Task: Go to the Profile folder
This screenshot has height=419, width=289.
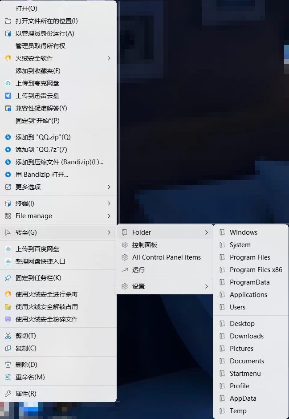Action: click(251, 386)
